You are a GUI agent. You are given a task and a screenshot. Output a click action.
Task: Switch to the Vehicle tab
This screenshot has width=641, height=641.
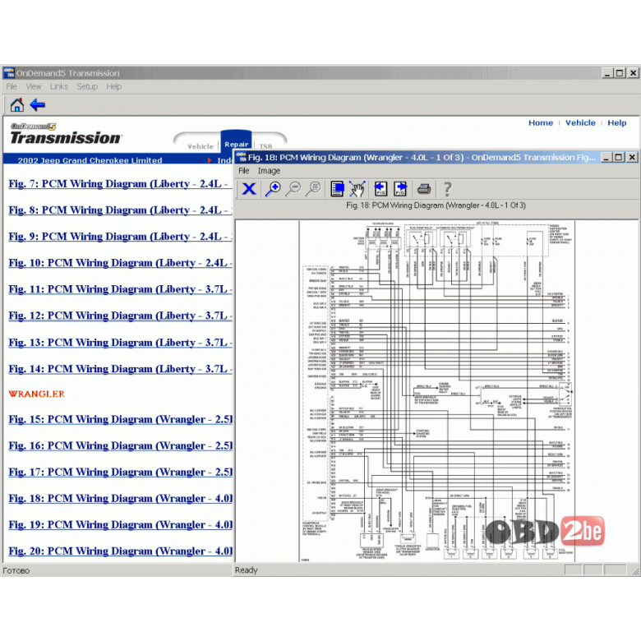pos(201,146)
